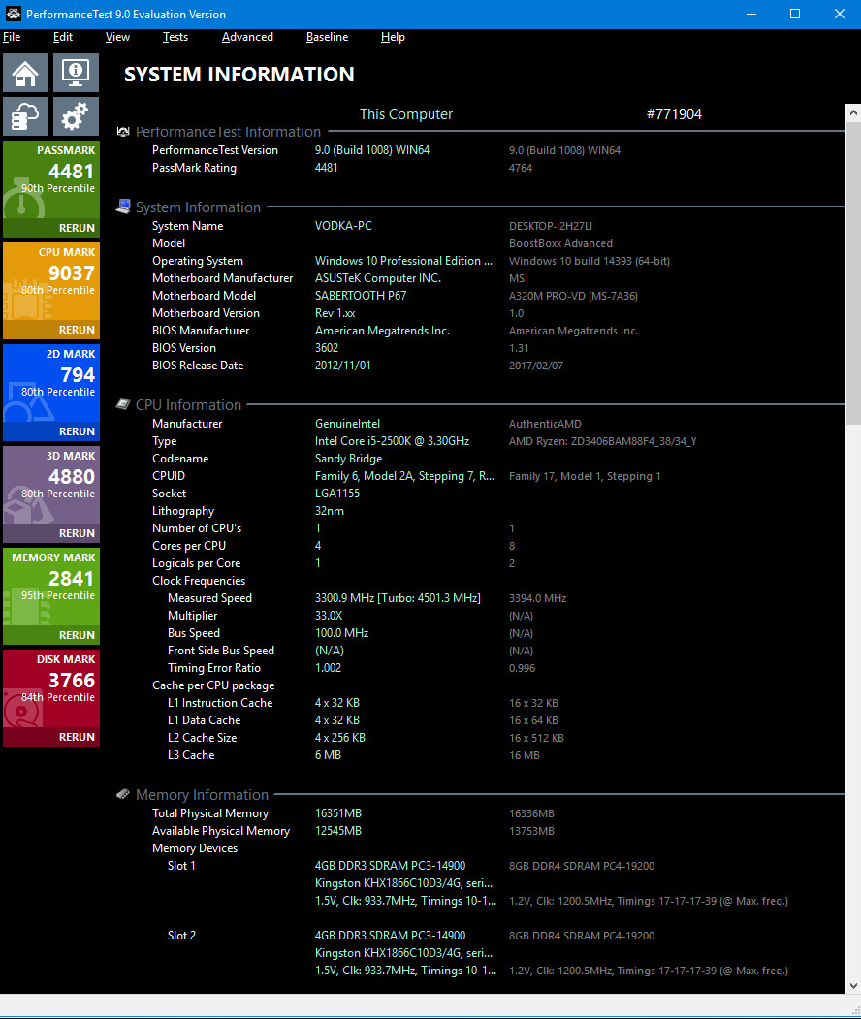Open the File menu
The image size is (861, 1019).
point(12,37)
